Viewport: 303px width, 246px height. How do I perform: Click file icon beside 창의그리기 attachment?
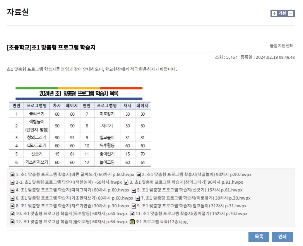coord(126,183)
